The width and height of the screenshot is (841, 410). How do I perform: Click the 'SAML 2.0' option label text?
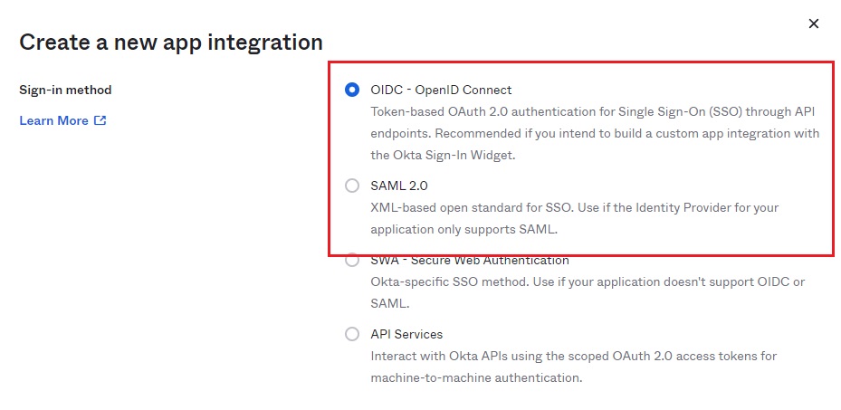[399, 186]
